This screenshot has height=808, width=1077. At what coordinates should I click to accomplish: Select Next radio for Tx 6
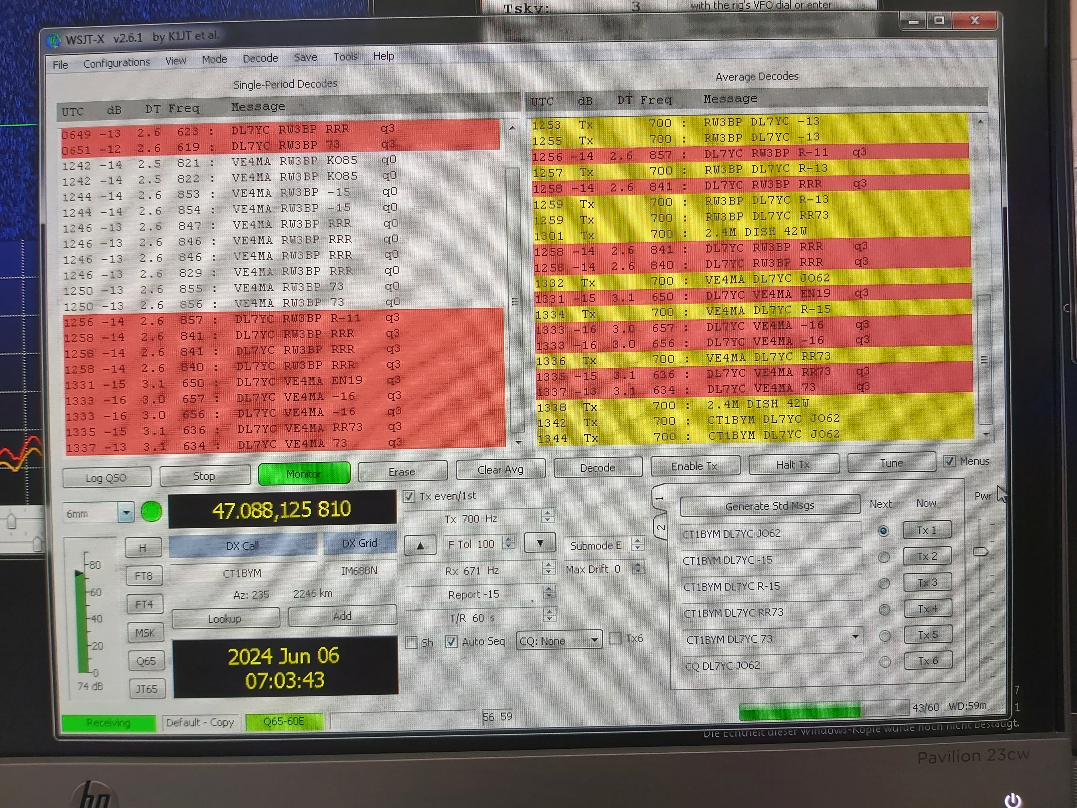coord(885,662)
